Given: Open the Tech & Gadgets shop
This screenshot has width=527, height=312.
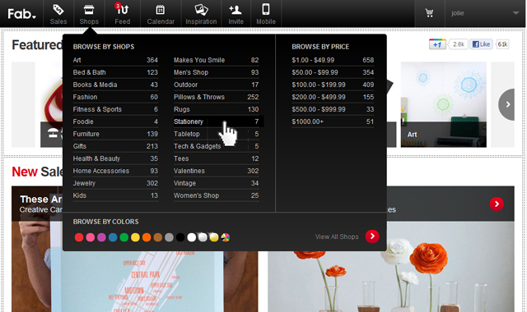Looking at the screenshot, I should click(x=216, y=146).
